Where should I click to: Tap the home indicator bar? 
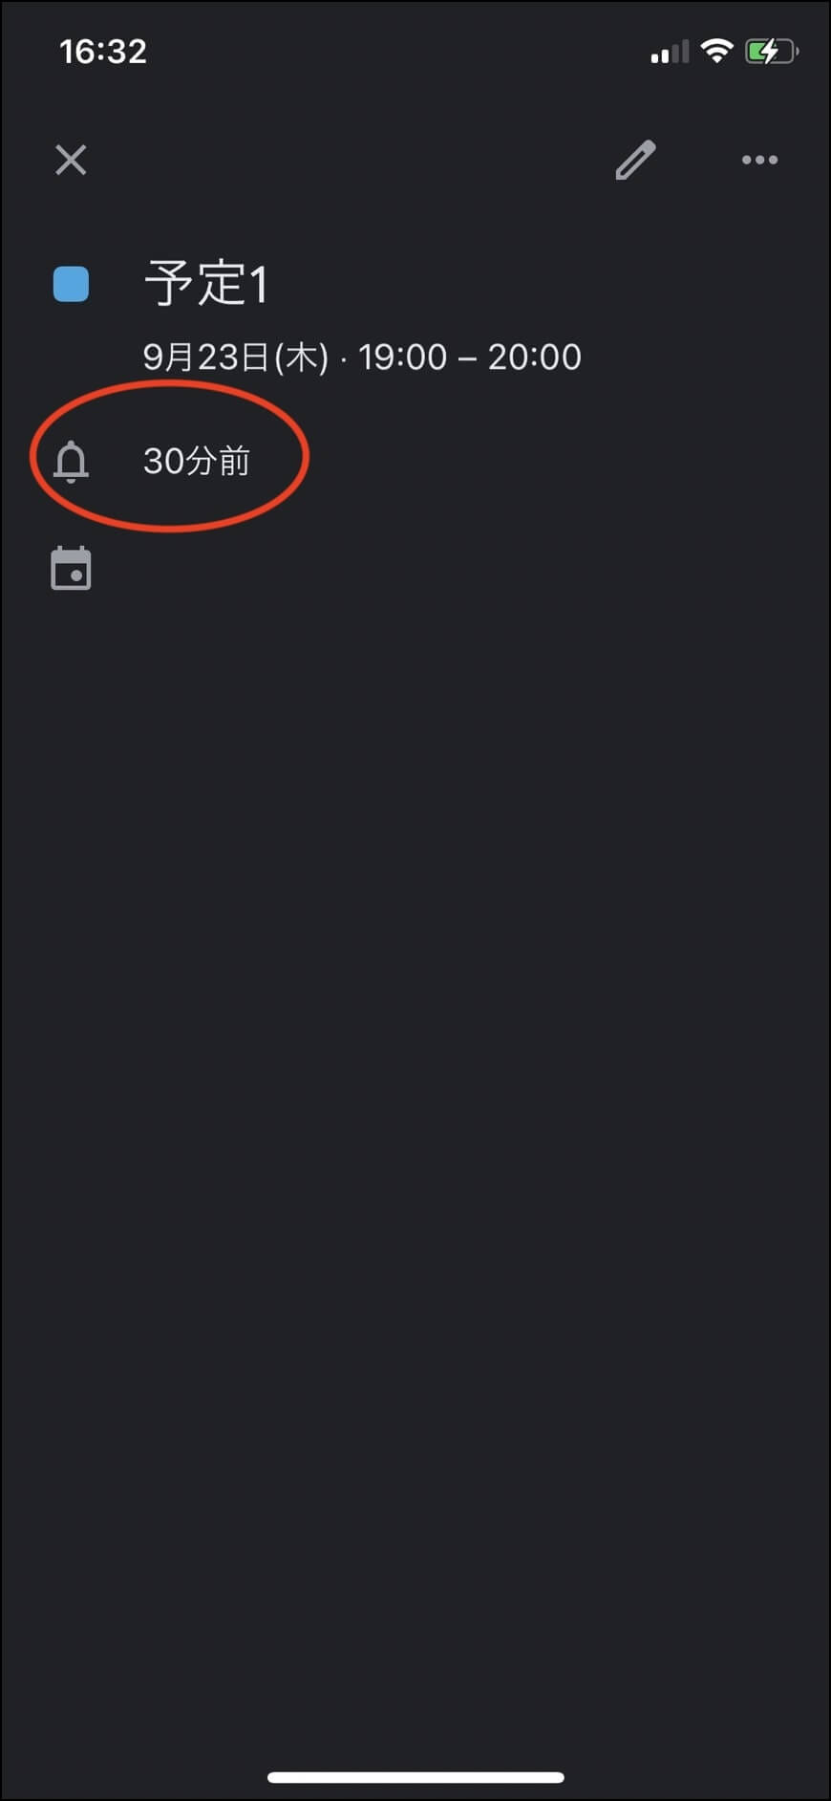(415, 1777)
